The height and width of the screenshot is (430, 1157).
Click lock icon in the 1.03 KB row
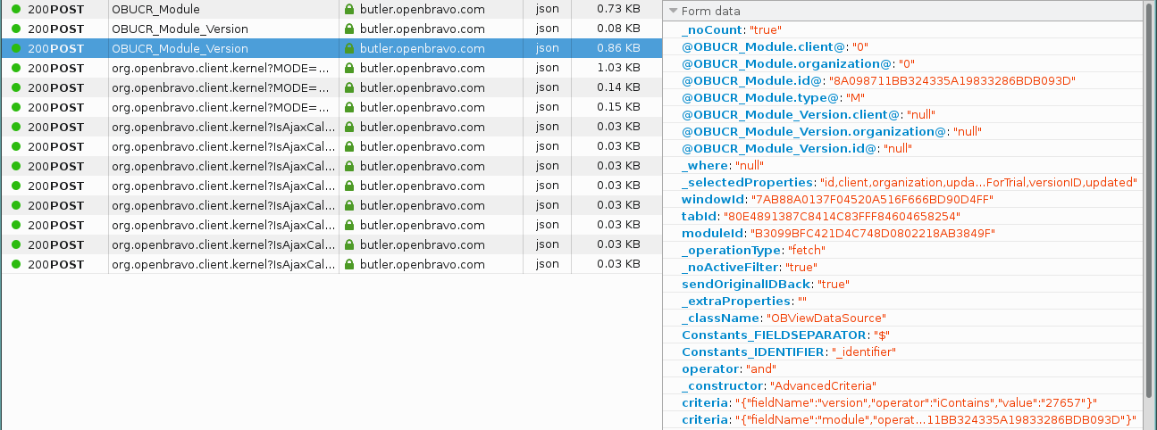coord(350,68)
